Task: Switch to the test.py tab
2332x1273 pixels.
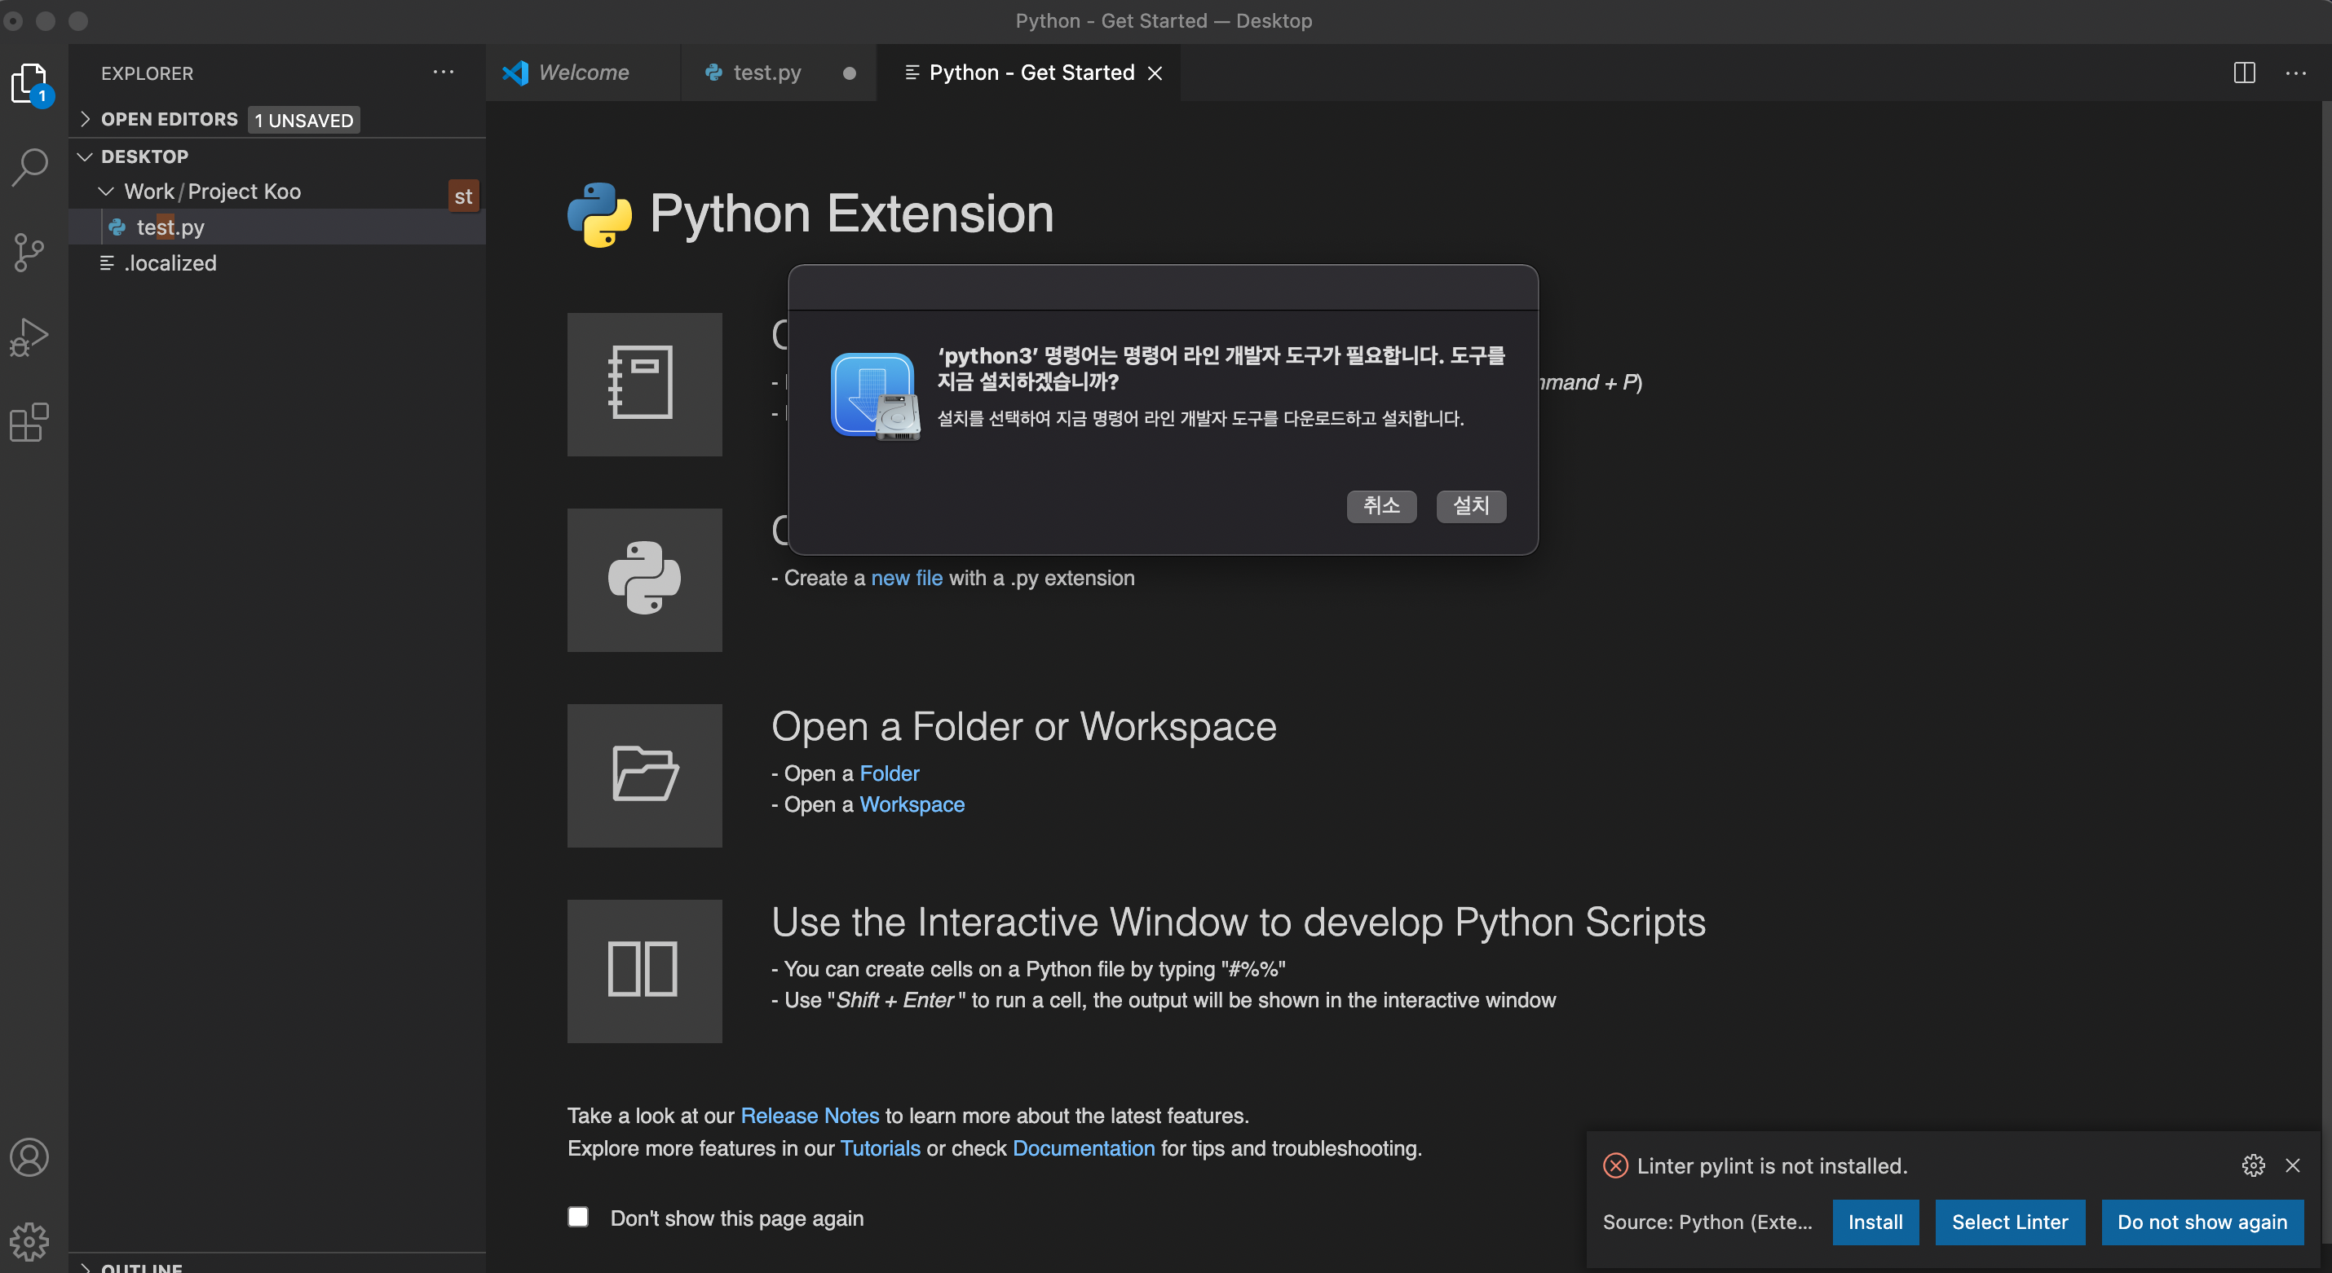Action: point(766,73)
